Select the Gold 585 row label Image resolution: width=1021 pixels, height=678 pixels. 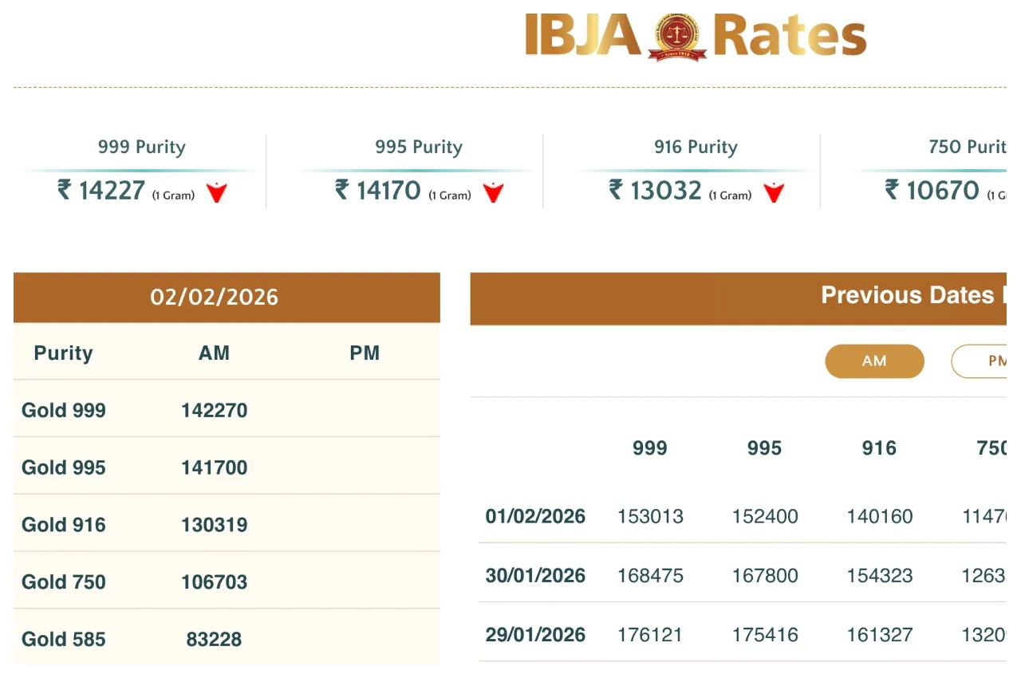[64, 640]
